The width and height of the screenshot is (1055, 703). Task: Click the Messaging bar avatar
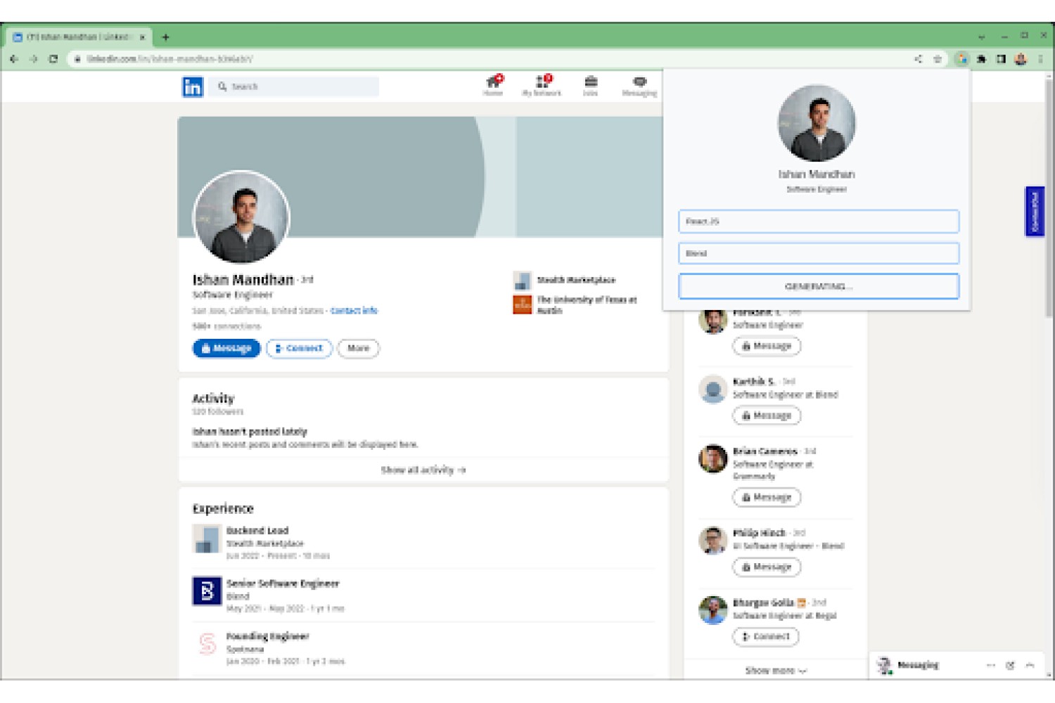click(885, 665)
